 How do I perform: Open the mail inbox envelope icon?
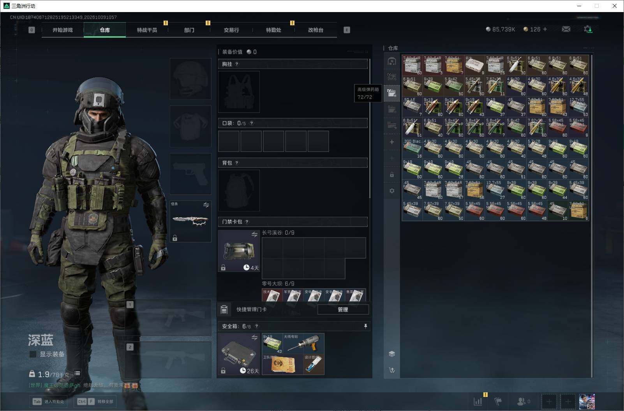coord(566,29)
